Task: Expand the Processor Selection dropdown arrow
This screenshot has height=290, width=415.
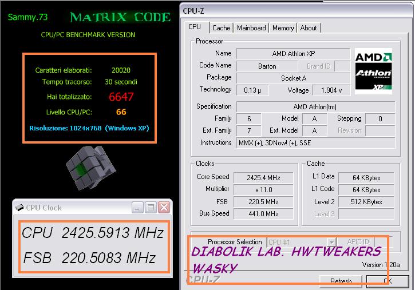Action: (331, 242)
